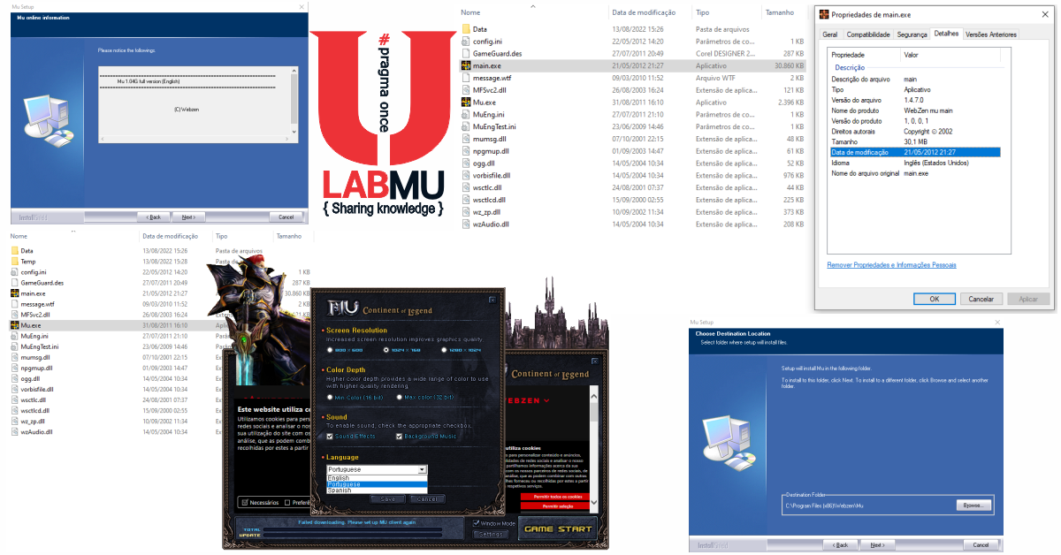The height and width of the screenshot is (555, 1061).
Task: Enable the Window Mode checkbox
Action: (x=477, y=523)
